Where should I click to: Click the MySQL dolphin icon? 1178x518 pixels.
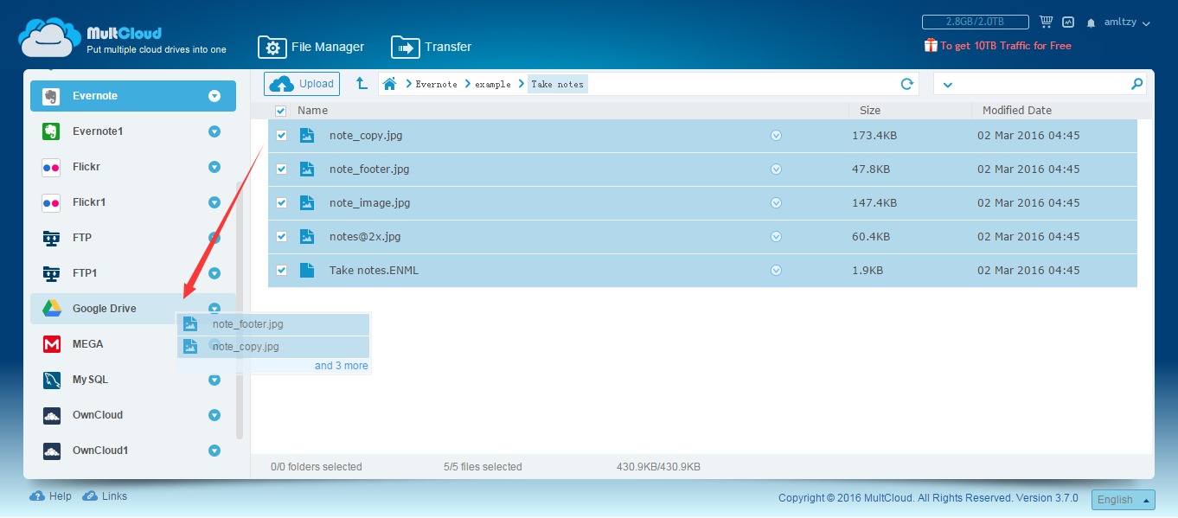(51, 380)
